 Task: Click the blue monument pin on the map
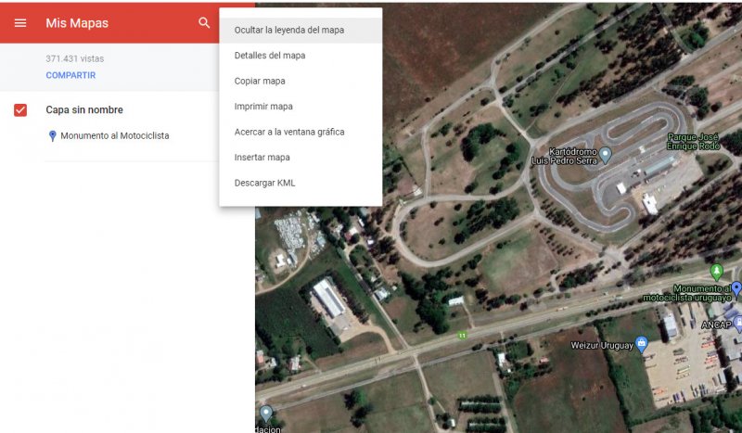[736, 288]
